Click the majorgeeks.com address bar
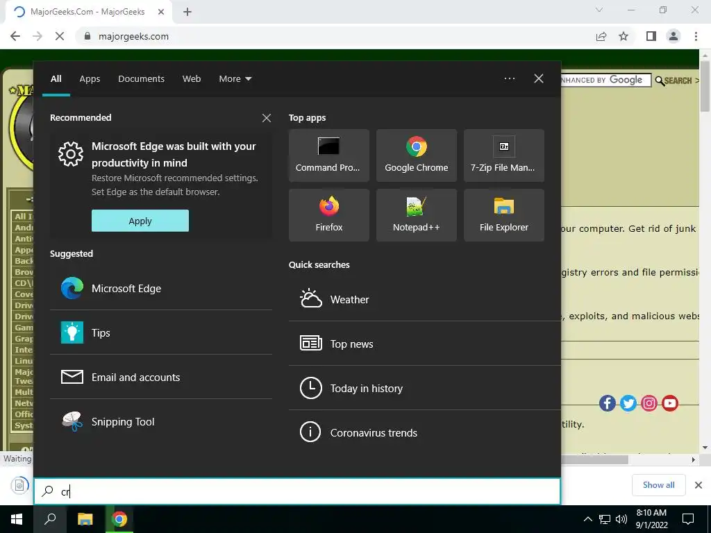 335,36
